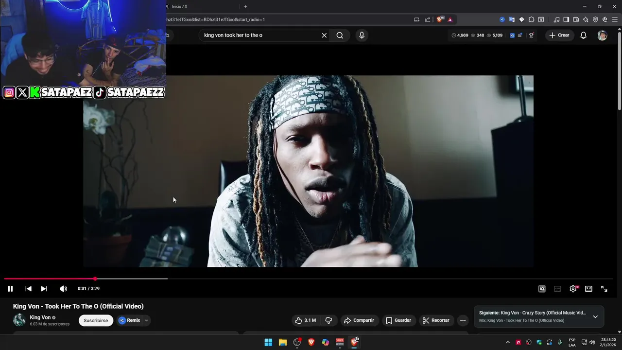Screen dimensions: 622x350
Task: Like the video with 3.1 M likes
Action: point(305,320)
